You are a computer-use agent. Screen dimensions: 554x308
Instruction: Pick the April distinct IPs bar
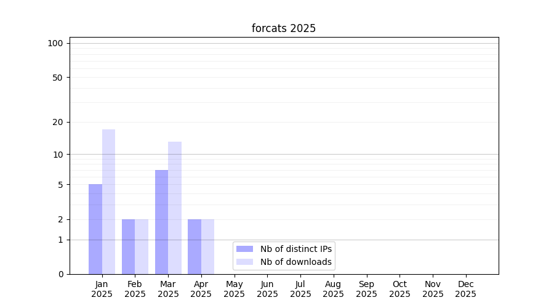click(x=195, y=246)
